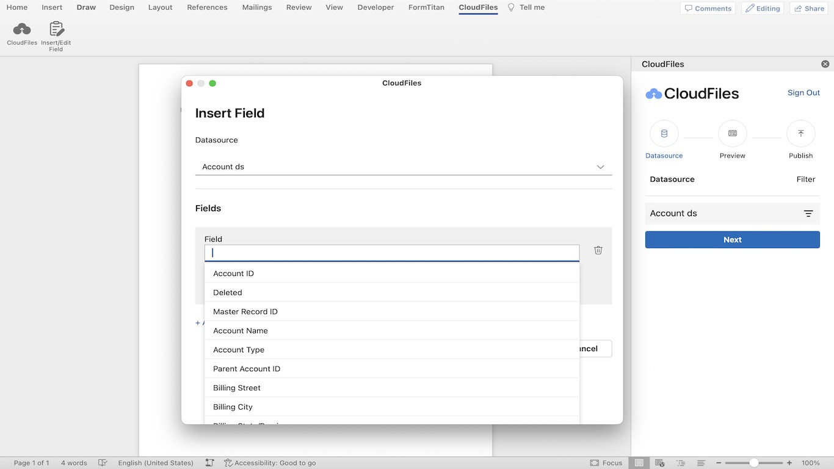Click the Account ds datasource row
The width and height of the screenshot is (834, 469).
[x=732, y=214]
